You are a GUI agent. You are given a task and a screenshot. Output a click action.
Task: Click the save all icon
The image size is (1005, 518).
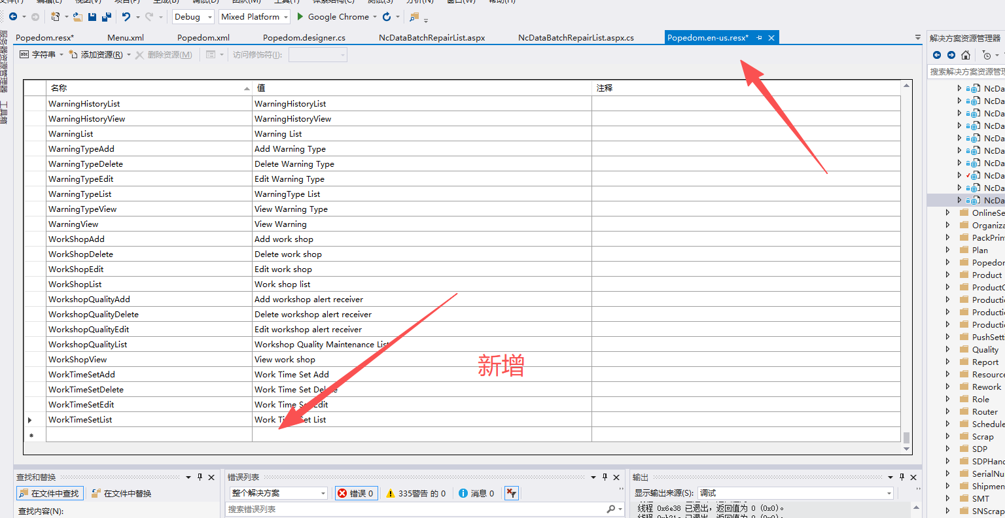point(106,16)
